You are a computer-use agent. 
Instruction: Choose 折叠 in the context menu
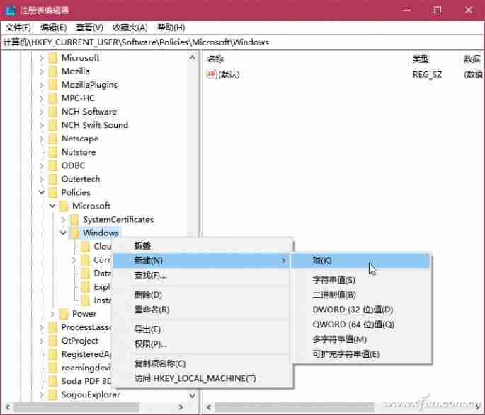(x=202, y=245)
